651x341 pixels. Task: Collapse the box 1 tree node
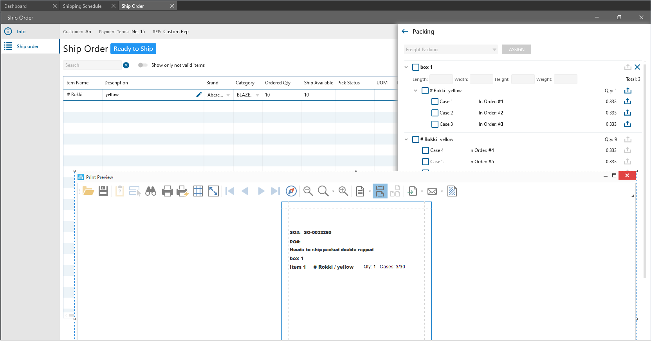click(x=406, y=67)
